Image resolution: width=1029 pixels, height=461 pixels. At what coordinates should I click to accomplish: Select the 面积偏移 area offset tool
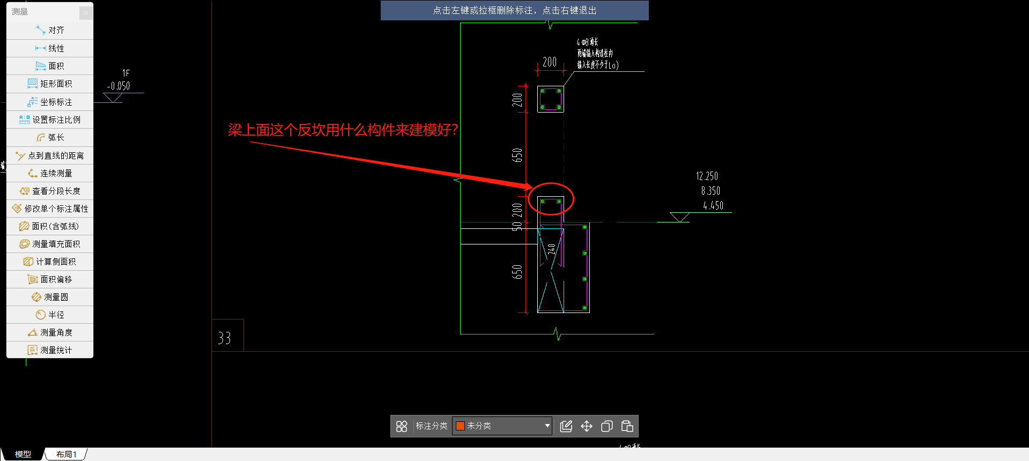pyautogui.click(x=50, y=279)
